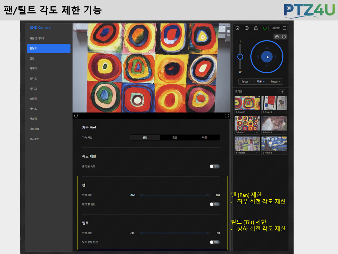Toggle the 팬 방향 반전 switch
This screenshot has height=254, width=338.
[214, 204]
